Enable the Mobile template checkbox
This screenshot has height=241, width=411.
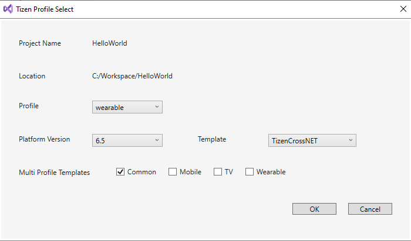click(x=173, y=172)
